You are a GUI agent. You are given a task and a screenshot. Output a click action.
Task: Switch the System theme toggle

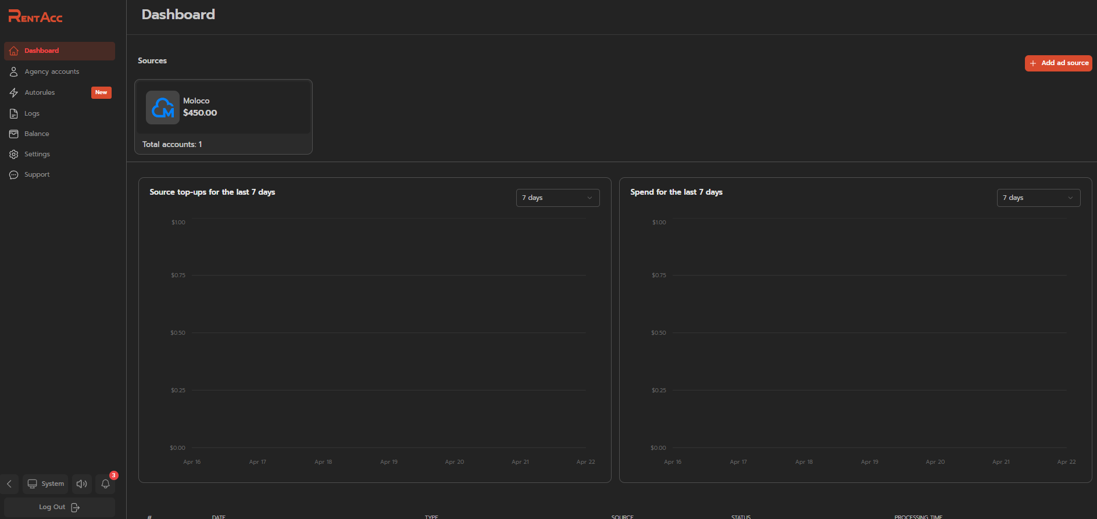(45, 484)
